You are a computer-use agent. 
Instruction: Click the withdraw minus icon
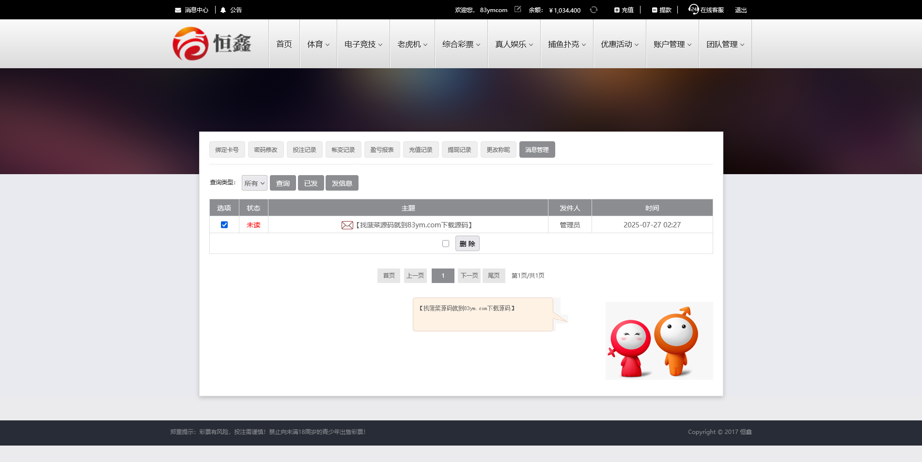click(655, 10)
